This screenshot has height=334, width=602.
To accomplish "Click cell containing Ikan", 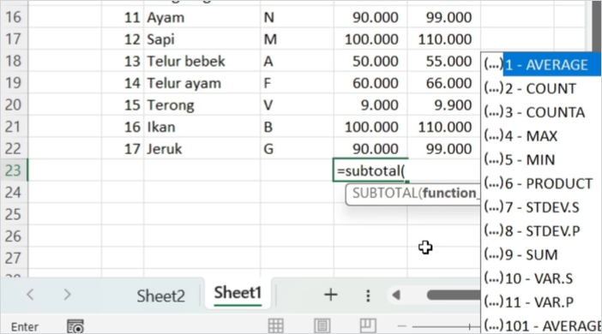I will 202,127.
